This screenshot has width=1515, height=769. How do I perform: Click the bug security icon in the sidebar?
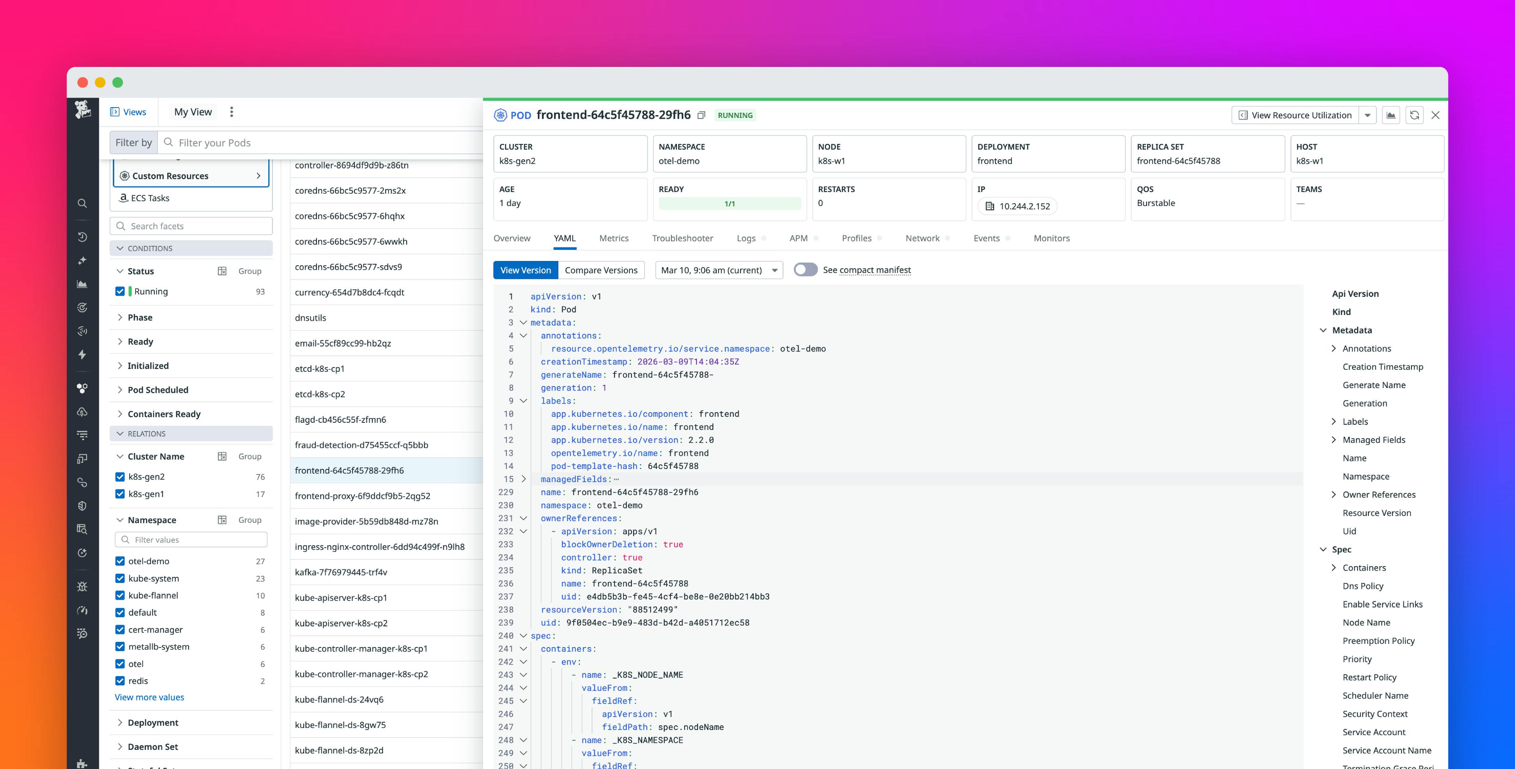tap(83, 586)
